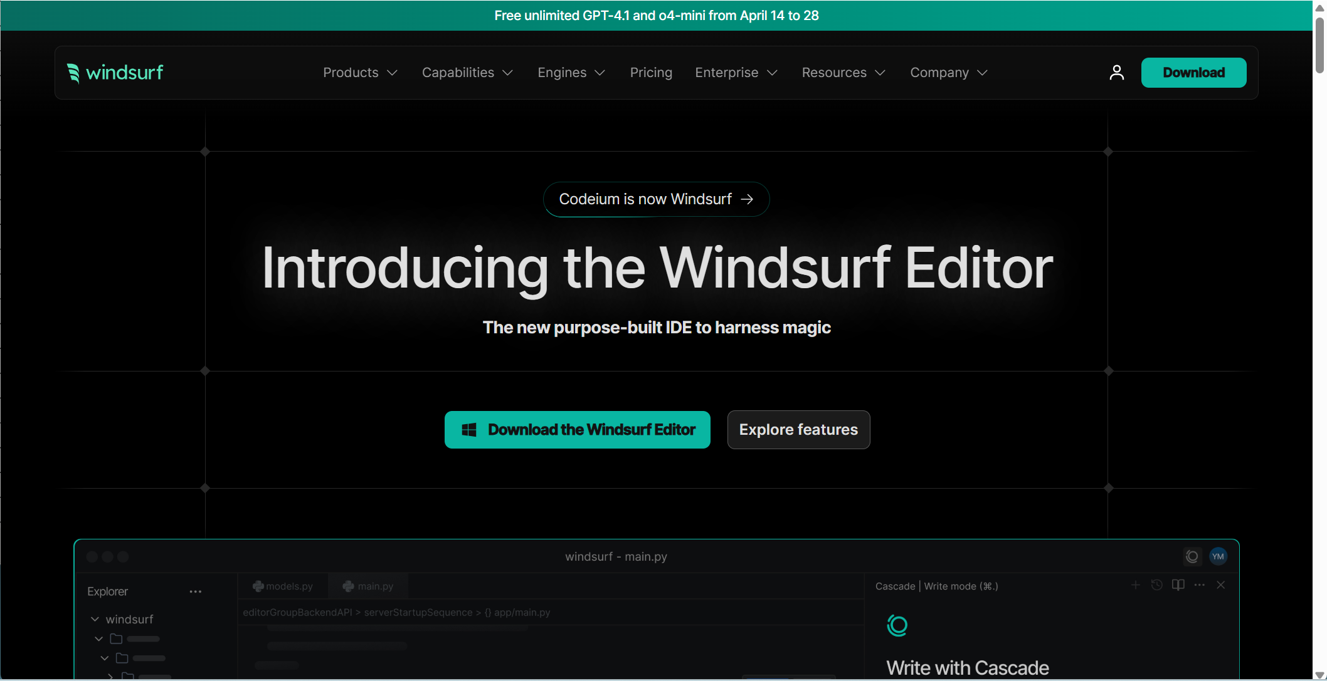Collapse the windsurf folder tree
The height and width of the screenshot is (681, 1327).
point(95,619)
